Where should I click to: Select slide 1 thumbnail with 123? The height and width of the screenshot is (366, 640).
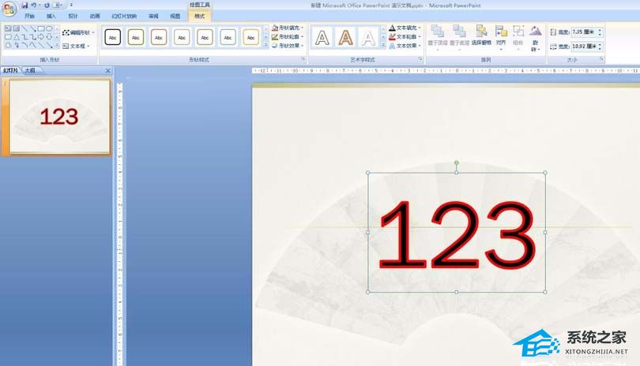click(59, 117)
